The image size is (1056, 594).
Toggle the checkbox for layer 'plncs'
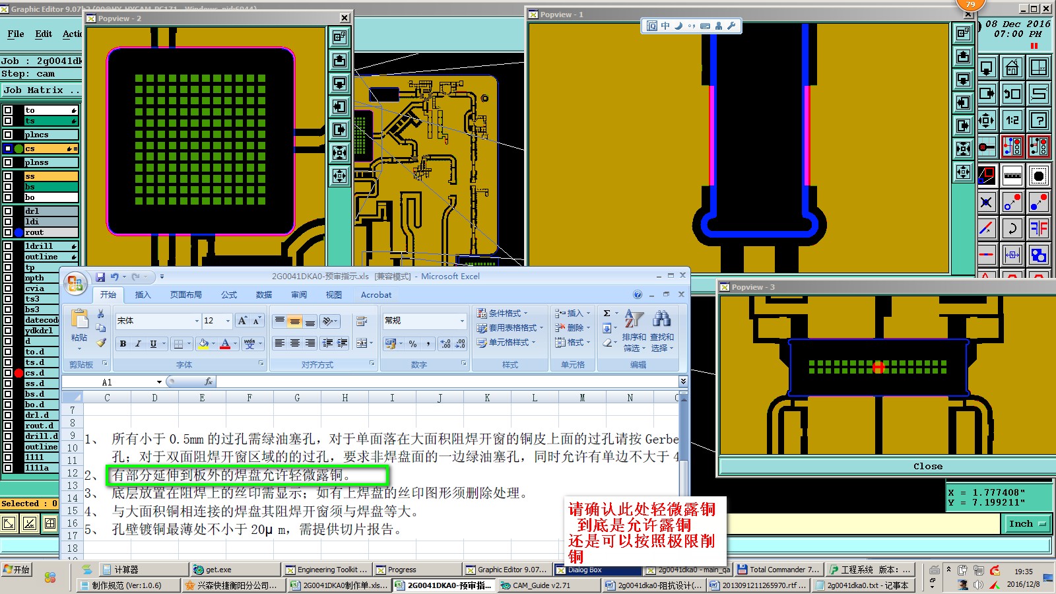[8, 135]
